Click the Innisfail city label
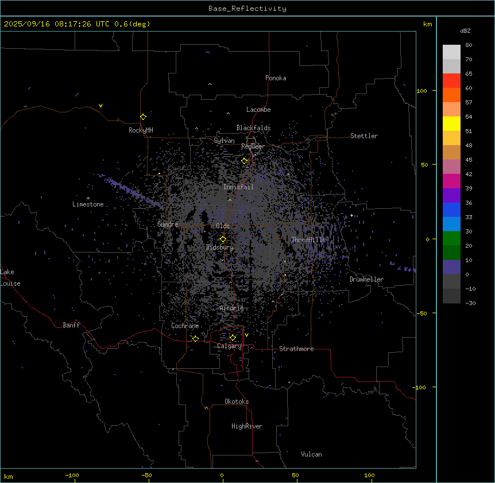The image size is (495, 483). tap(238, 187)
